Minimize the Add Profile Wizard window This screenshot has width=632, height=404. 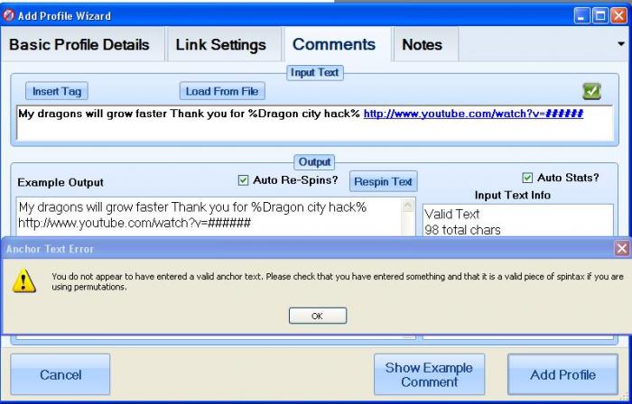[x=581, y=15]
